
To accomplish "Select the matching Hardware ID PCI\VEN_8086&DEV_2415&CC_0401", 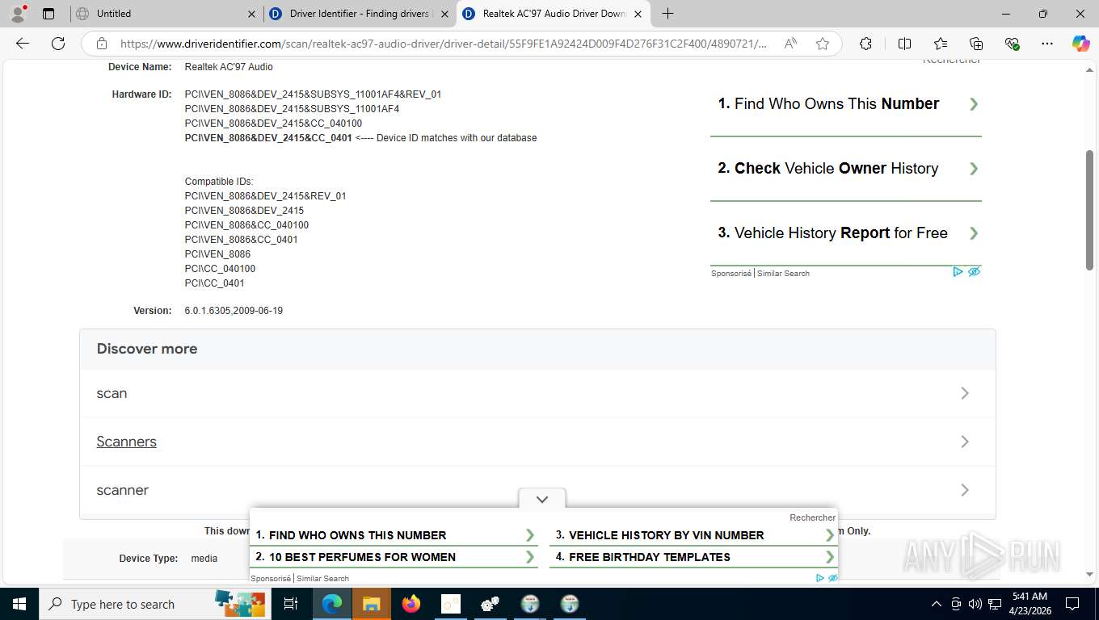I will click(268, 138).
